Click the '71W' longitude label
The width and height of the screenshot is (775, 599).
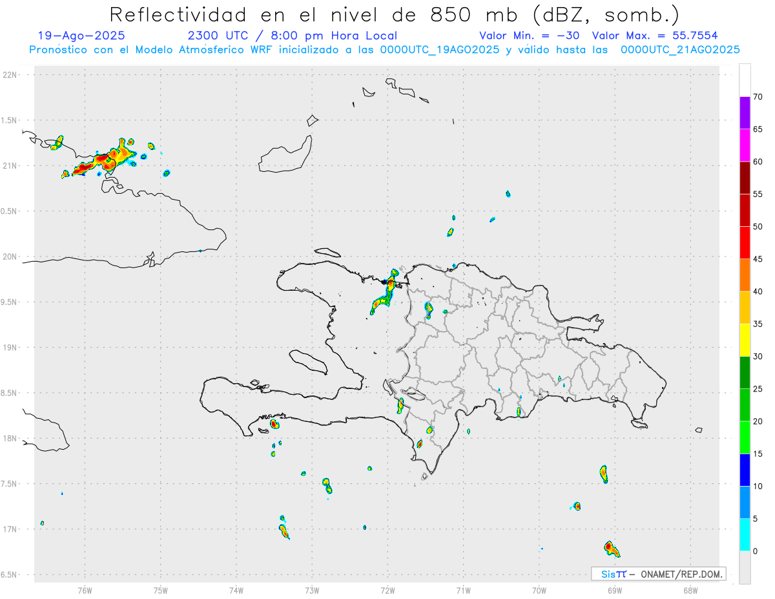pyautogui.click(x=463, y=590)
